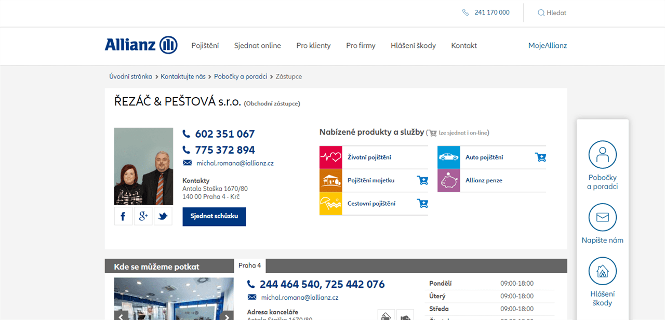The width and height of the screenshot is (665, 320).
Task: Click the cart icon for Auto pojištění
Action: (540, 157)
